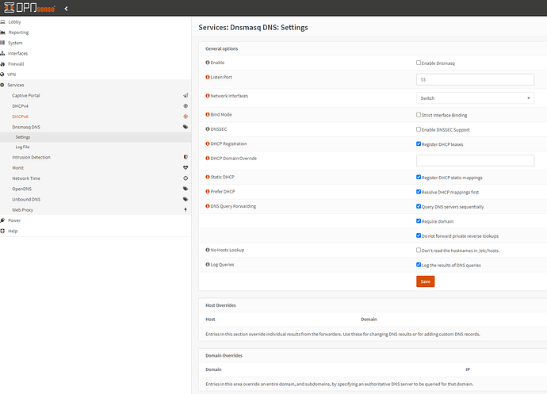This screenshot has width=547, height=394.
Task: Expand the Firewall sidebar section
Action: [17, 63]
